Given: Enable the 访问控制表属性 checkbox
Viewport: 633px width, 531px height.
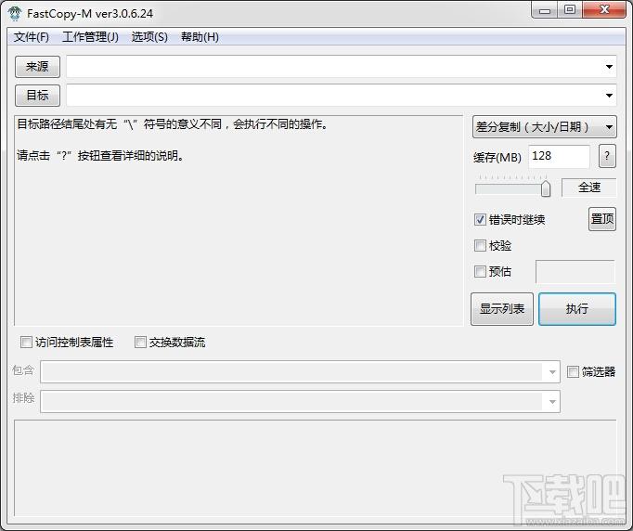Looking at the screenshot, I should click(26, 342).
